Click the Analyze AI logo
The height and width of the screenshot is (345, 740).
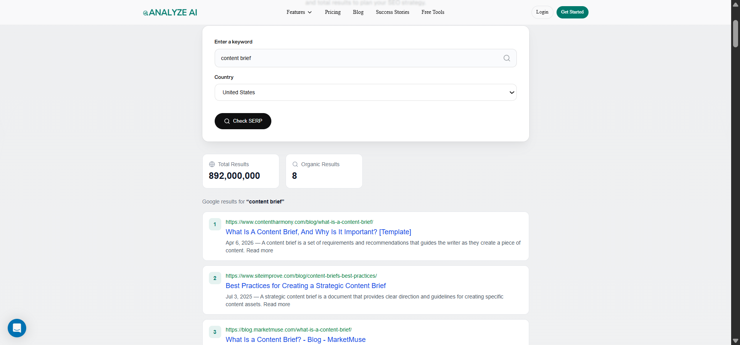[x=170, y=12]
